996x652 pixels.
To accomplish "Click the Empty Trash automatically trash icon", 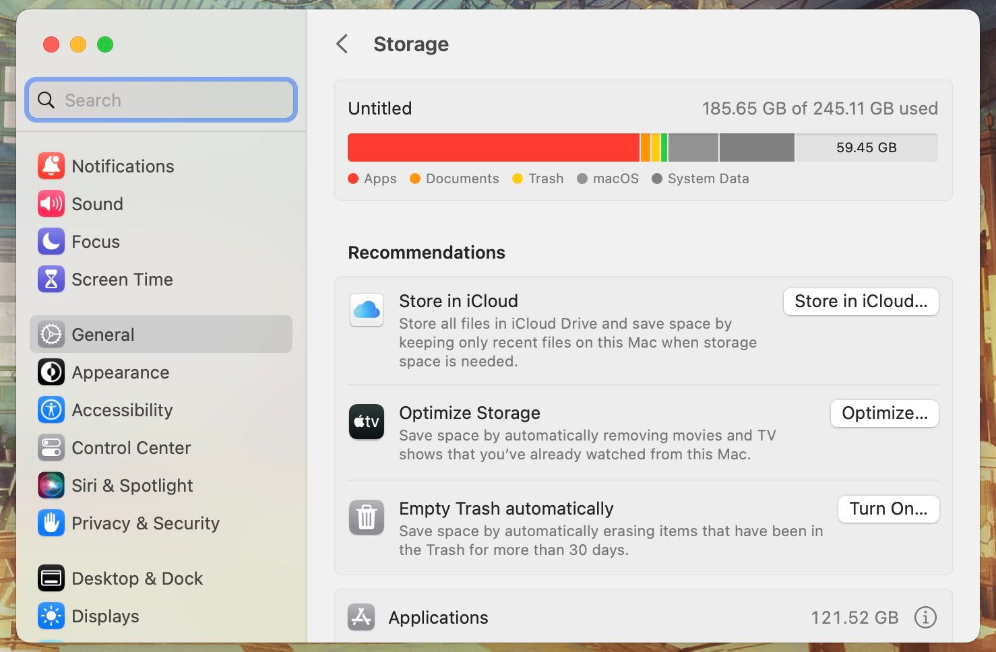I will click(x=366, y=517).
